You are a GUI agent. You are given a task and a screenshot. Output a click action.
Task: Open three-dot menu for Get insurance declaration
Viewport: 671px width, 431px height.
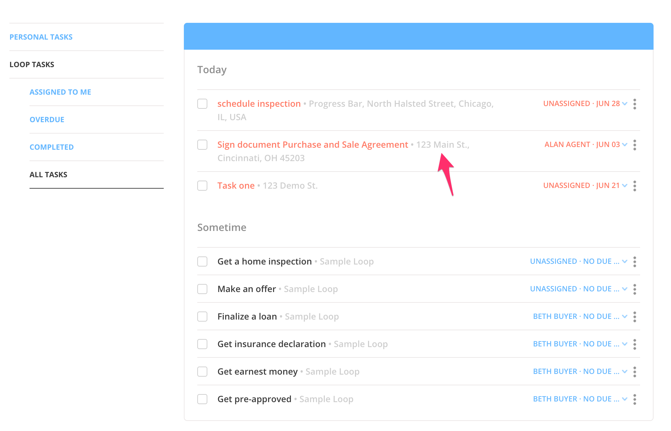coord(634,344)
